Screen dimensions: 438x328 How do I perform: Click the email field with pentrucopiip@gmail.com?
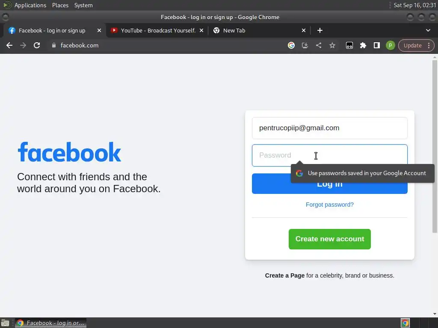[330, 128]
